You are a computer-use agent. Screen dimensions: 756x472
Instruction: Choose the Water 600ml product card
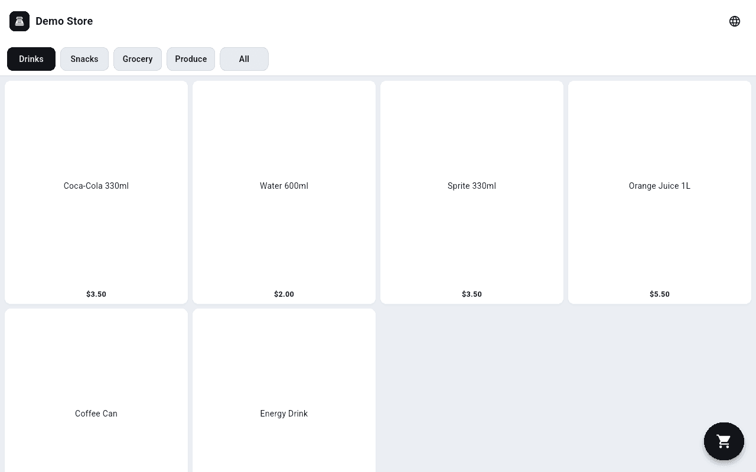pyautogui.click(x=284, y=192)
